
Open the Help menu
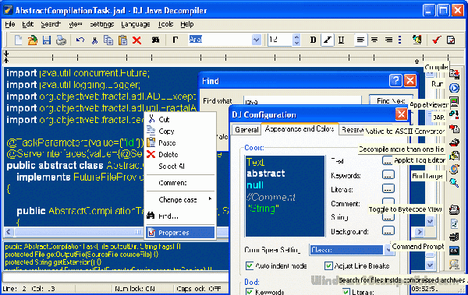pos(187,24)
